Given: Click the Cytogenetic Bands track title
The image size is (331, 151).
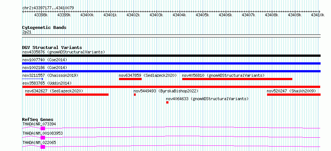Looking at the screenshot, I should 44,27.
